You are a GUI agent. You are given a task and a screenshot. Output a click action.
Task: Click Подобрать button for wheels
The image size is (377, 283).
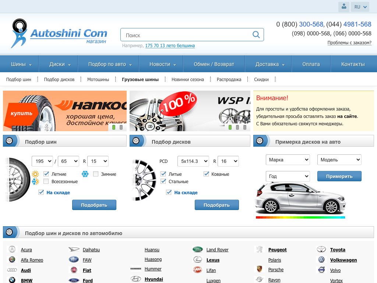tap(216, 205)
